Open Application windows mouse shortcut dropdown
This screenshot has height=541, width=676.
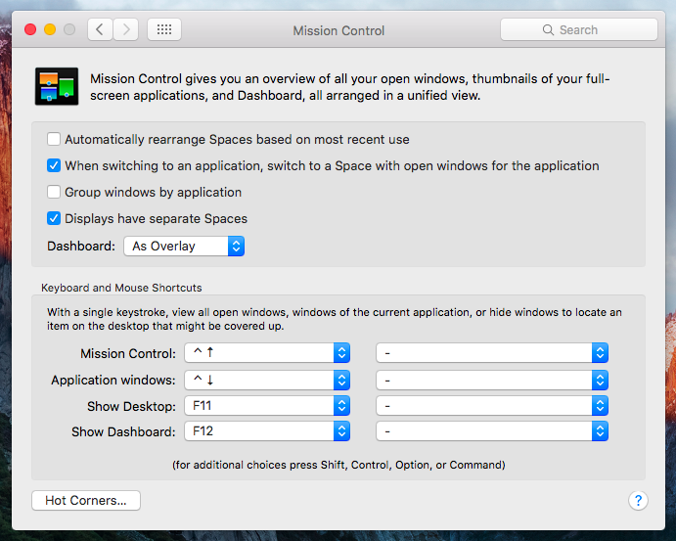click(x=492, y=381)
